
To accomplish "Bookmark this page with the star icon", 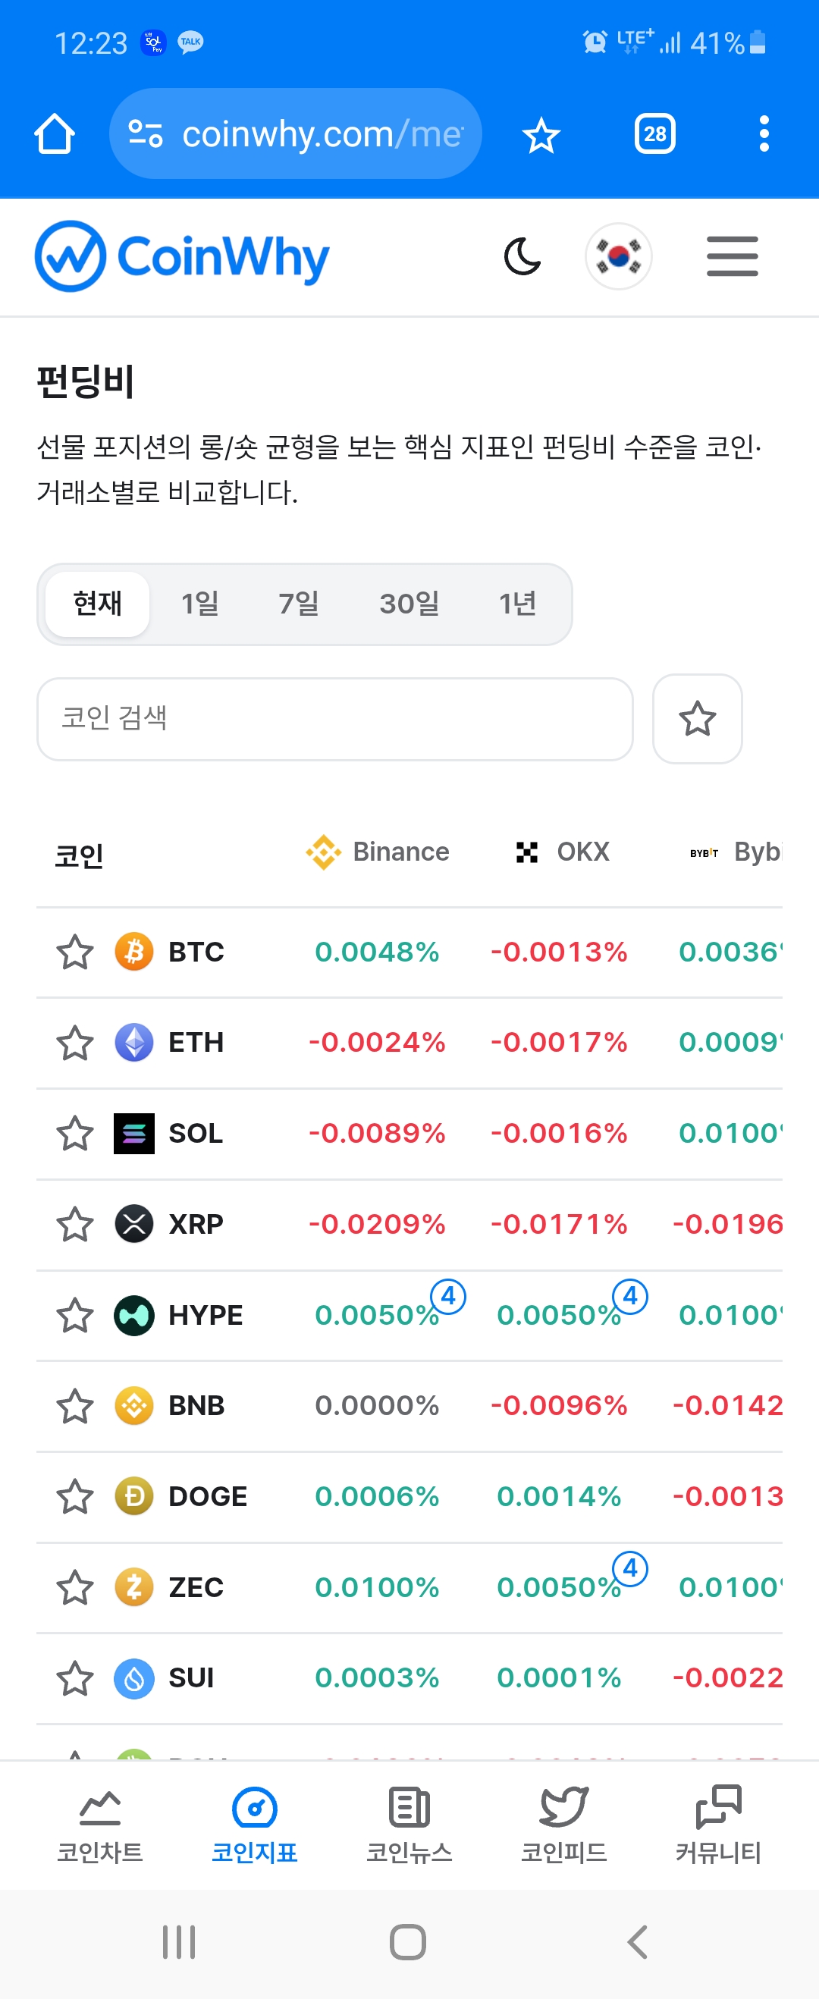I will click(540, 136).
